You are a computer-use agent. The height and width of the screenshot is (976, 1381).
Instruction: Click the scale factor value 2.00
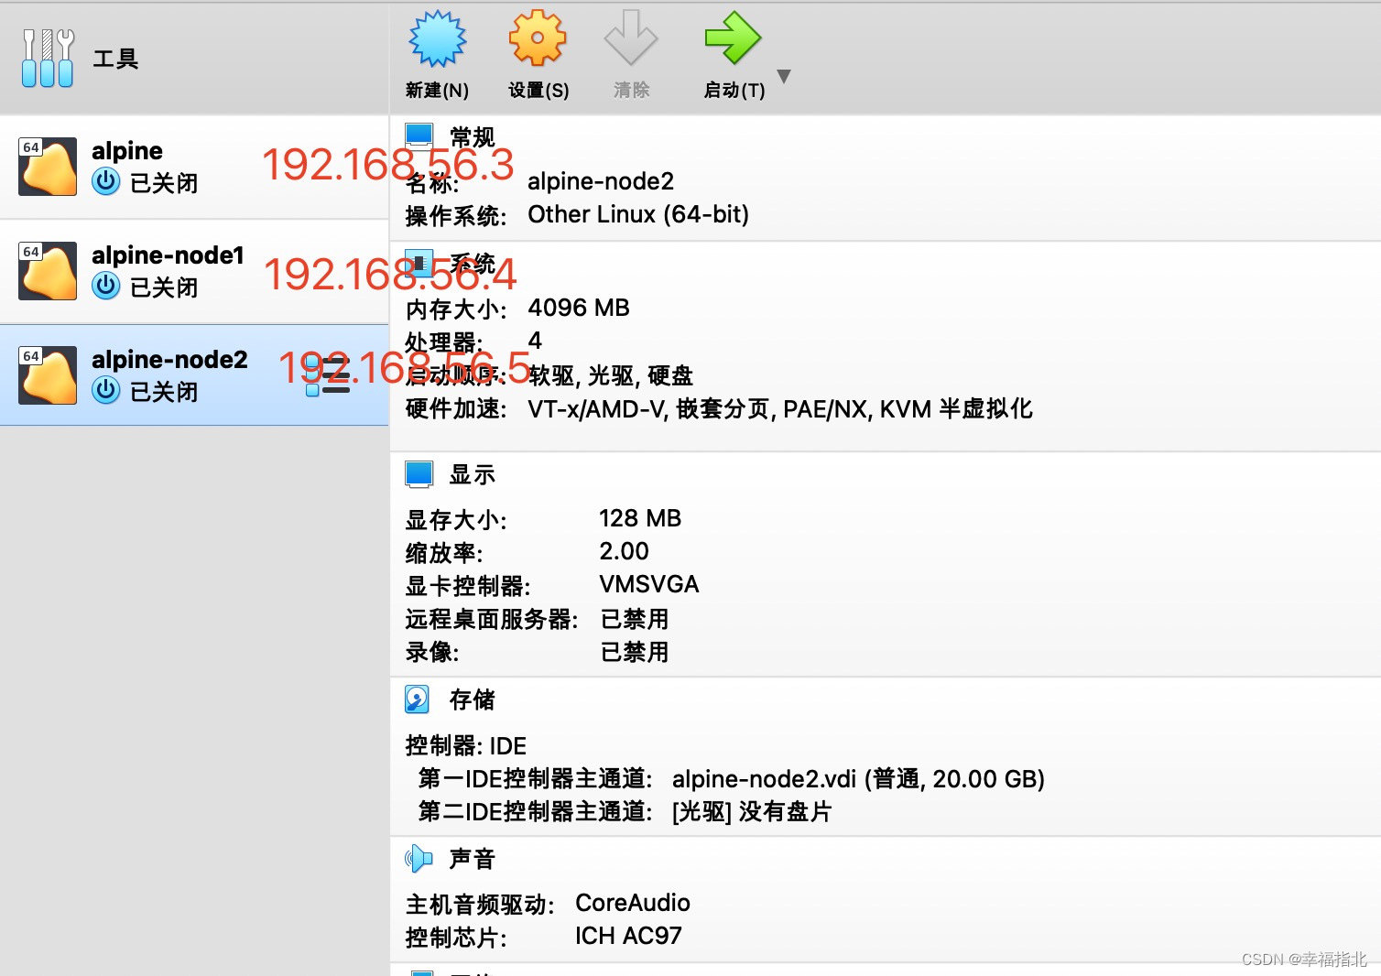coord(624,551)
